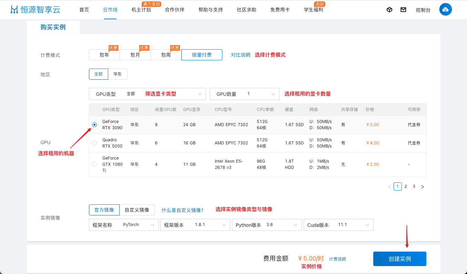Select 全部 region filter

pyautogui.click(x=99, y=74)
